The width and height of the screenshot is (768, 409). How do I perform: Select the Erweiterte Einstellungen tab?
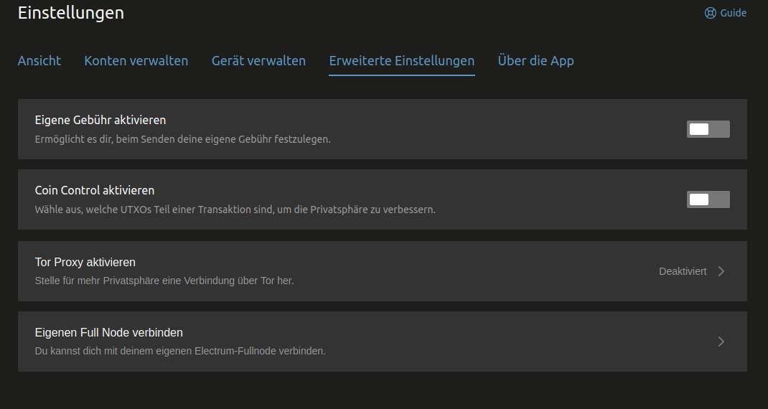tap(401, 61)
